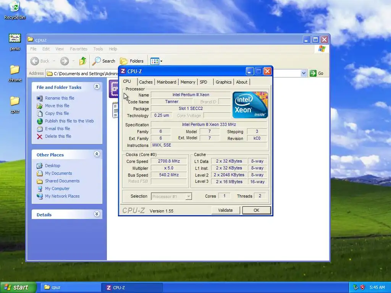Screen dimensions: 391x293
Task: Collapse the File and Folder Tasks panel
Action: (x=97, y=87)
